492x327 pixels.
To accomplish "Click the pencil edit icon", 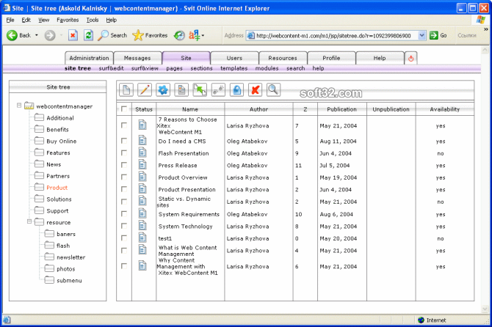I will [x=145, y=90].
